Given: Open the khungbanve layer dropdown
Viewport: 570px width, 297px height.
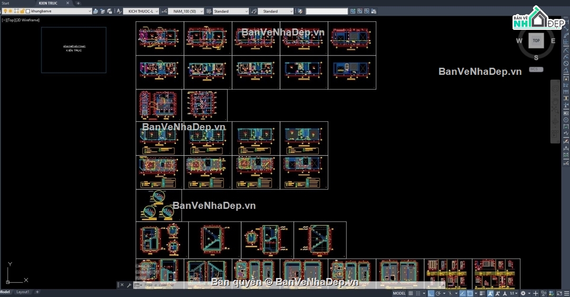Looking at the screenshot, I should tap(90, 11).
